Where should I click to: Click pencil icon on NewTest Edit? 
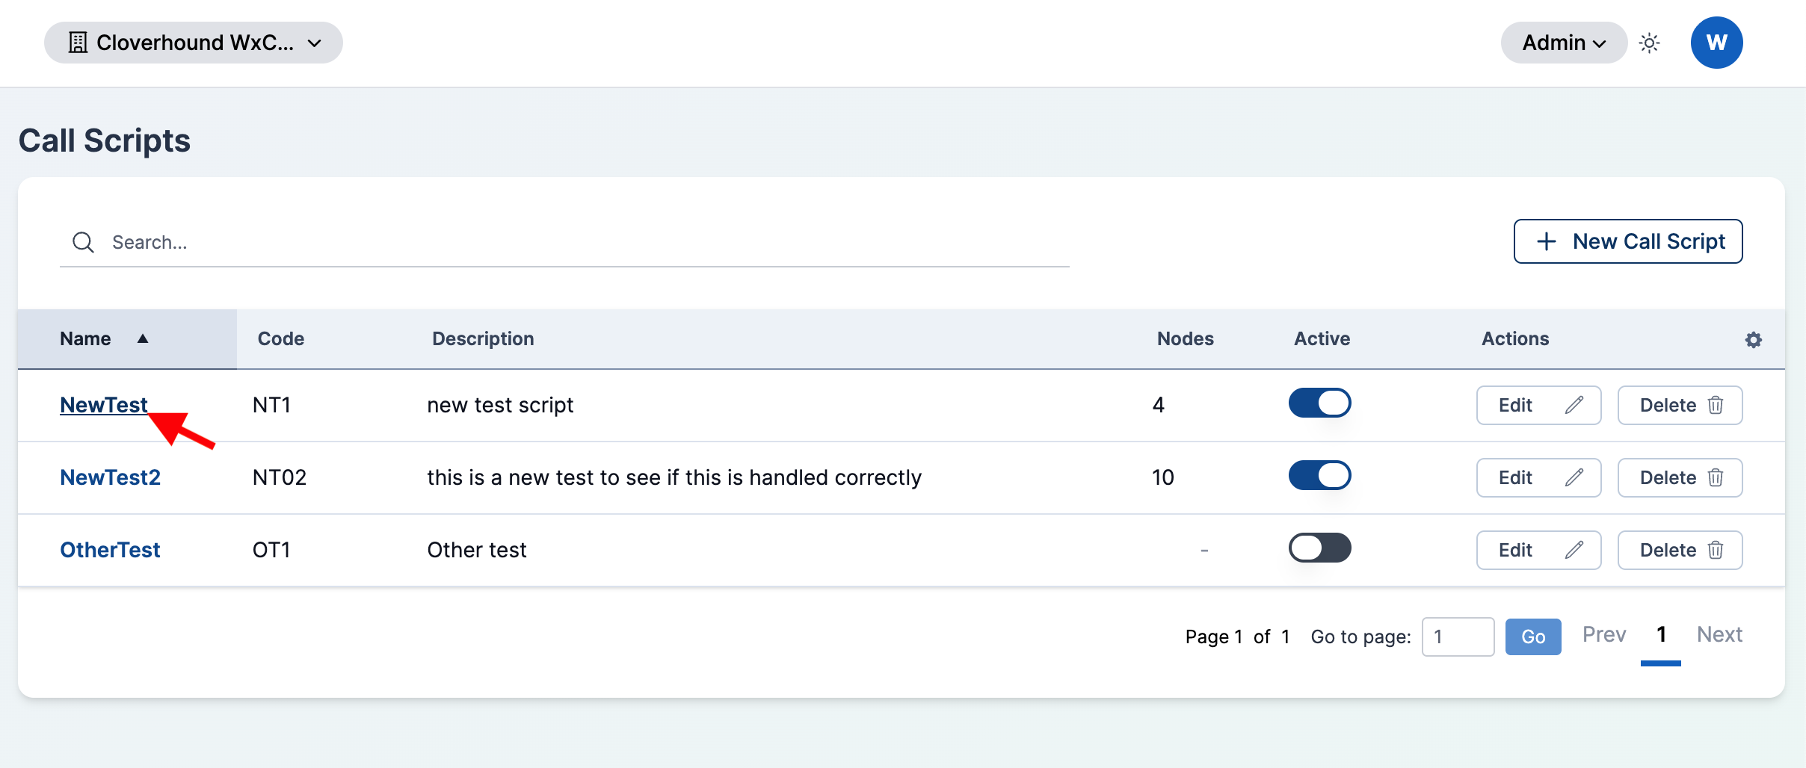[x=1574, y=405]
